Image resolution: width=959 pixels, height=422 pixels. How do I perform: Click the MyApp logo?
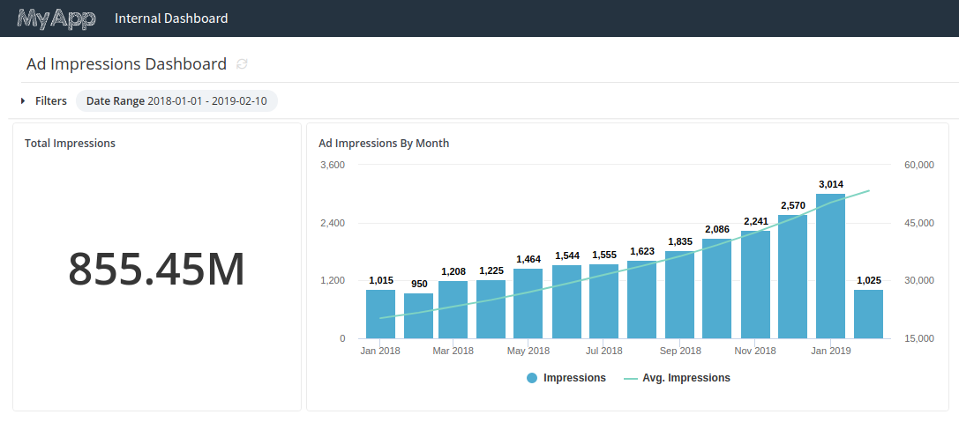[x=56, y=19]
